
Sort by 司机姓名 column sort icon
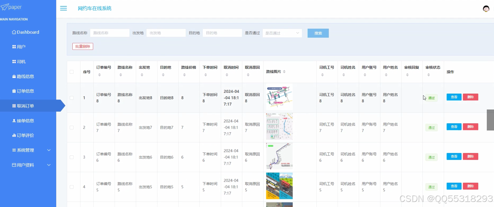[x=344, y=75]
